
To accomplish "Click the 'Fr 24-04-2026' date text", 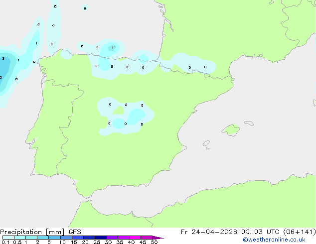I will [209, 232].
